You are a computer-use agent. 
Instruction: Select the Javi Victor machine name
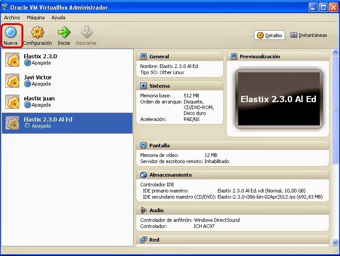37,77
